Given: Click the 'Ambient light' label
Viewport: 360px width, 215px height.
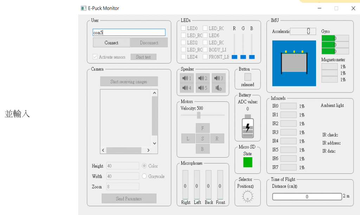Looking at the screenshot, I should (x=332, y=105).
